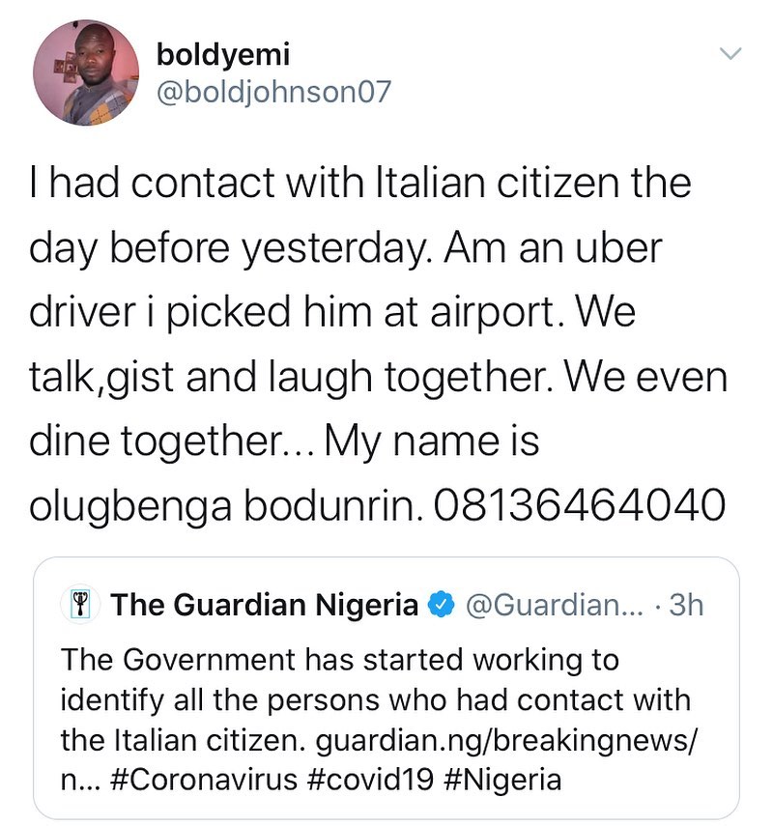Click the blue verified badge
This screenshot has height=826, width=773.
tap(442, 606)
